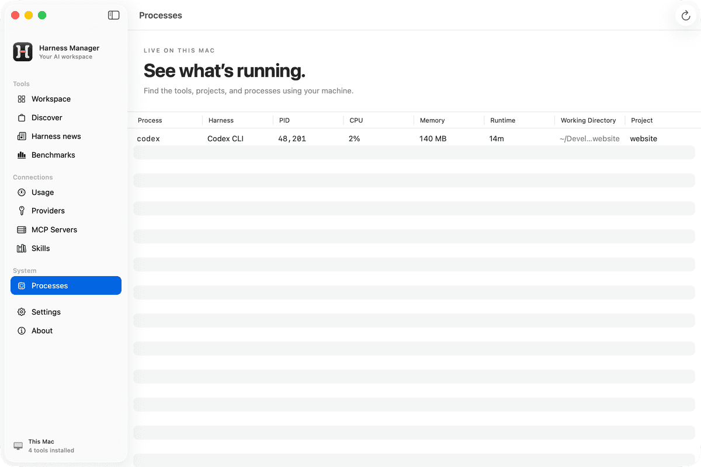Open the Benchmarks page
This screenshot has height=467, width=701.
66,155
